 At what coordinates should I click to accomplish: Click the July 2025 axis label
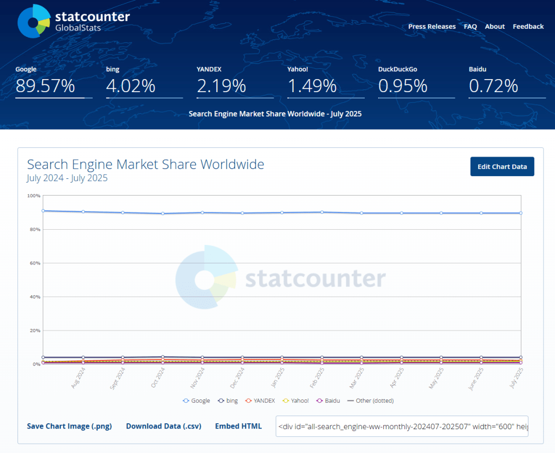[516, 378]
